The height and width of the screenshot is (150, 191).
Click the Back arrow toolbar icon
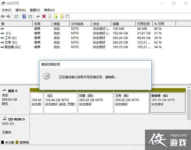[3, 16]
